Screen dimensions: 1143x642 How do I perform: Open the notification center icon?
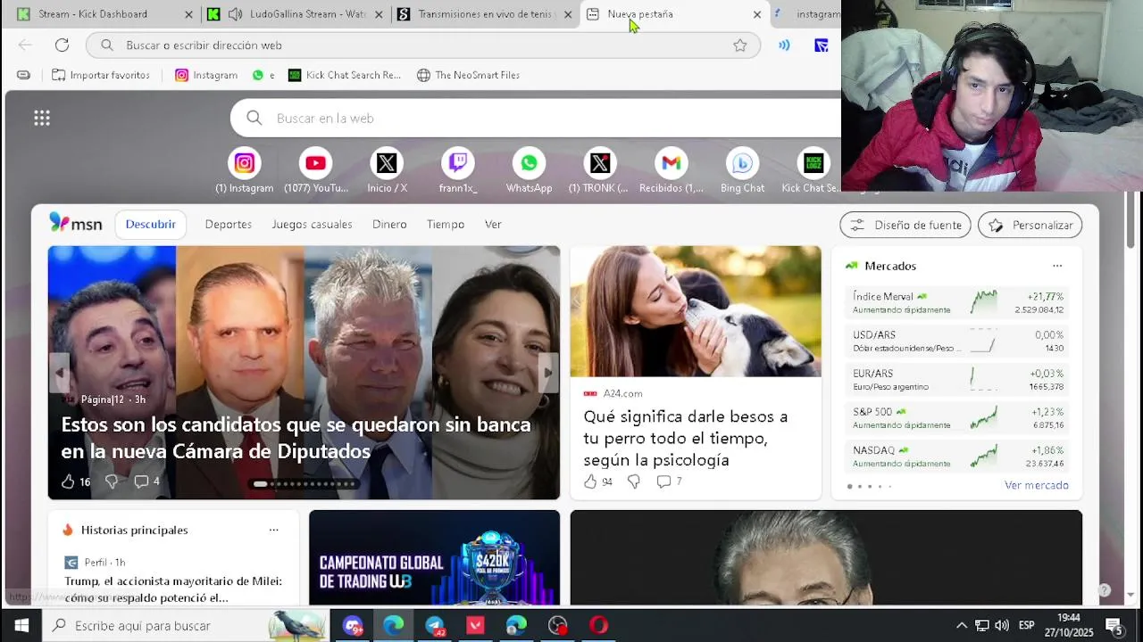pos(1114,625)
